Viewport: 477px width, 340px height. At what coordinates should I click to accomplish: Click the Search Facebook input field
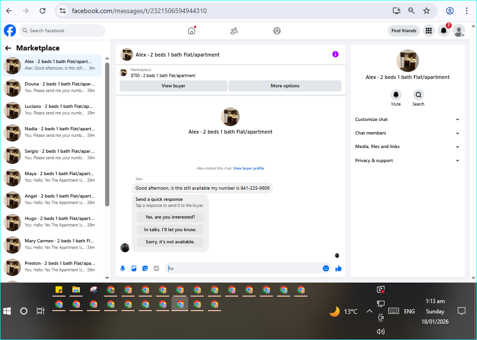click(62, 31)
